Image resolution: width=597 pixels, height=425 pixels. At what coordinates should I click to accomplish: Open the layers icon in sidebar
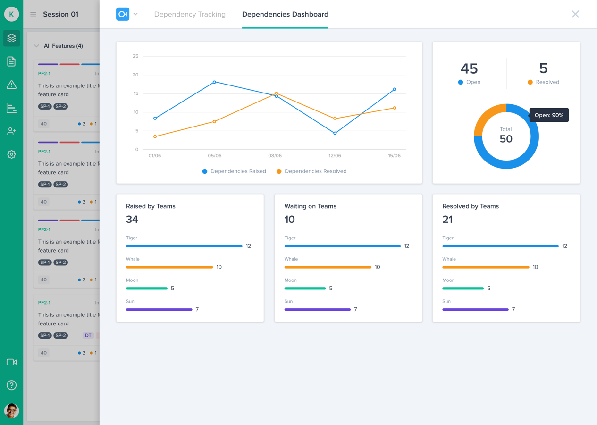tap(11, 38)
